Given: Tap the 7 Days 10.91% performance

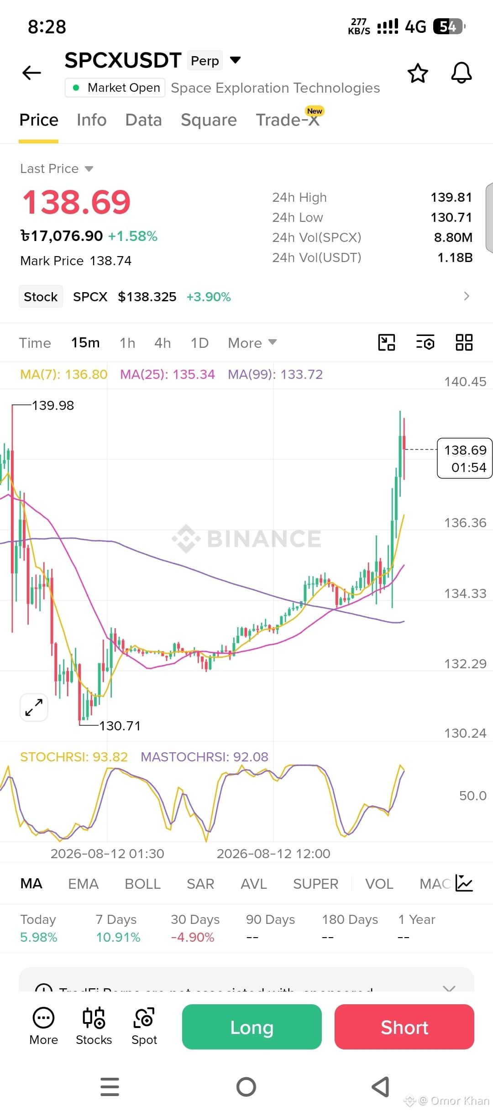Looking at the screenshot, I should [x=118, y=928].
